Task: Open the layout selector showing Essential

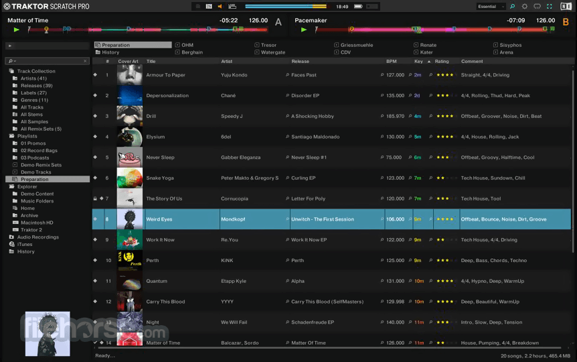Action: click(491, 6)
